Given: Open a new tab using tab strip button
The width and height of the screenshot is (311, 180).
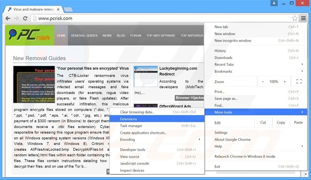Looking at the screenshot, I should pos(68,9).
